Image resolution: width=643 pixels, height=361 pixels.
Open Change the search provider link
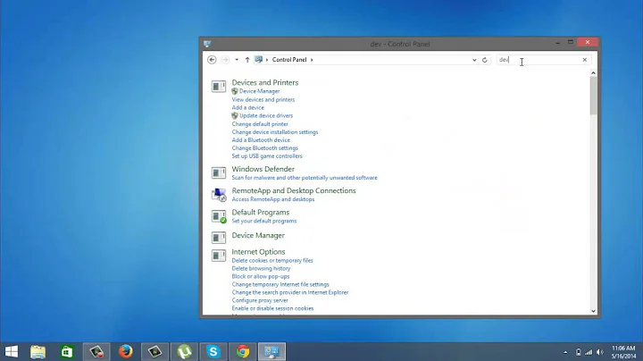290,292
